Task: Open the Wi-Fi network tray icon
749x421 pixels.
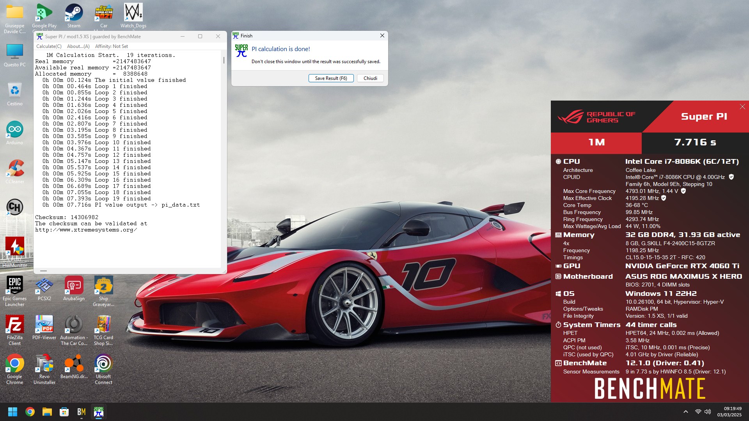Action: 698,412
